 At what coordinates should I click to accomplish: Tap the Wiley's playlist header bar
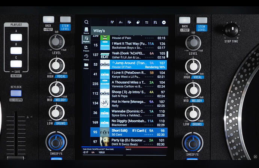129,31
